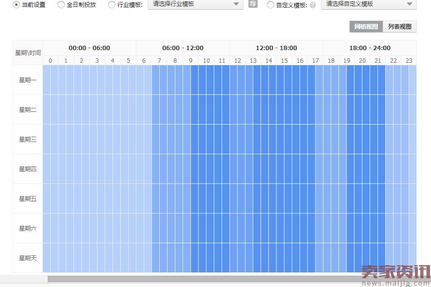The width and height of the screenshot is (431, 287).
Task: Click the hour 23 column header
Action: [x=409, y=60]
